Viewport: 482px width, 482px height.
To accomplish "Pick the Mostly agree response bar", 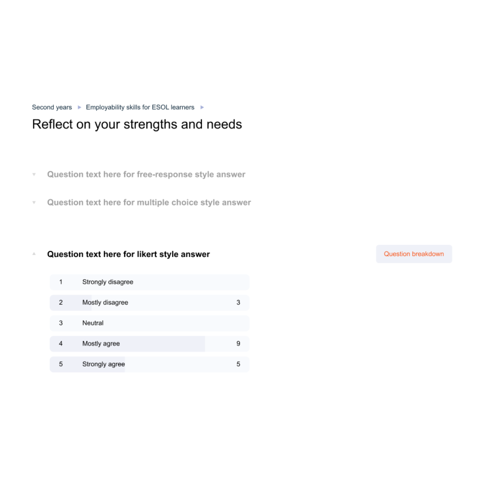I will point(149,343).
